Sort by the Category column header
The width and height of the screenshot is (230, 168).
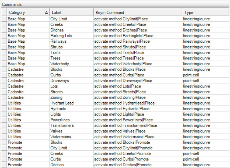tap(28, 12)
